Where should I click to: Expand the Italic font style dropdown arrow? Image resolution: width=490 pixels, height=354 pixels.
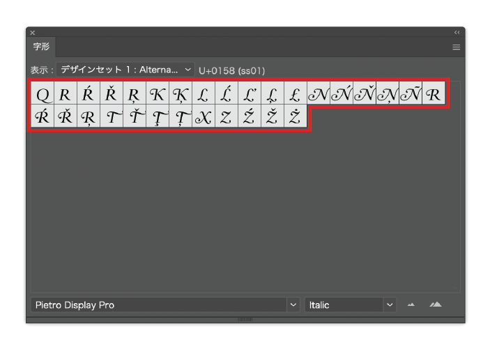coord(390,305)
